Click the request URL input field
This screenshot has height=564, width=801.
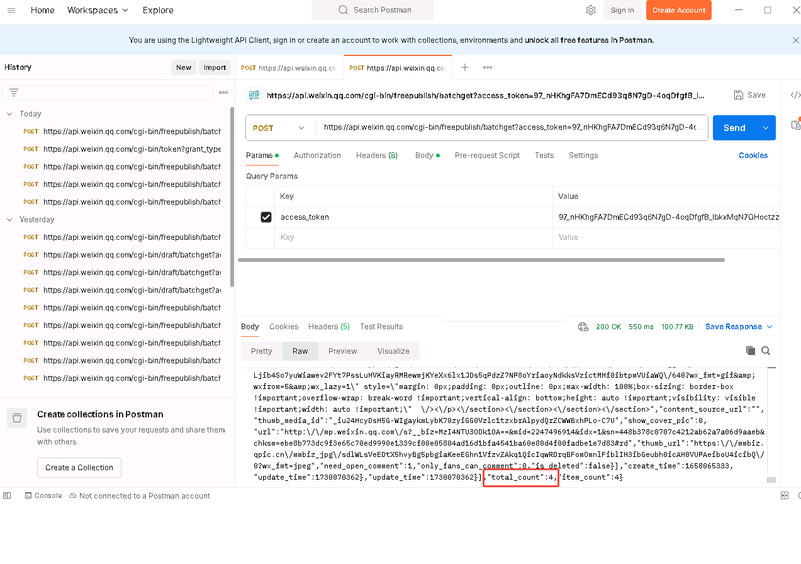coord(511,128)
